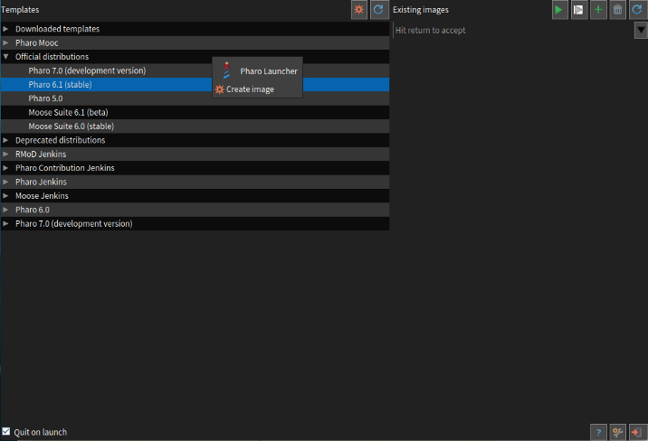Click the Pharo Jenkins label

pos(41,182)
